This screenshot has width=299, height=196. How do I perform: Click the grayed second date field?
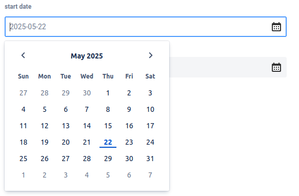pos(228,67)
